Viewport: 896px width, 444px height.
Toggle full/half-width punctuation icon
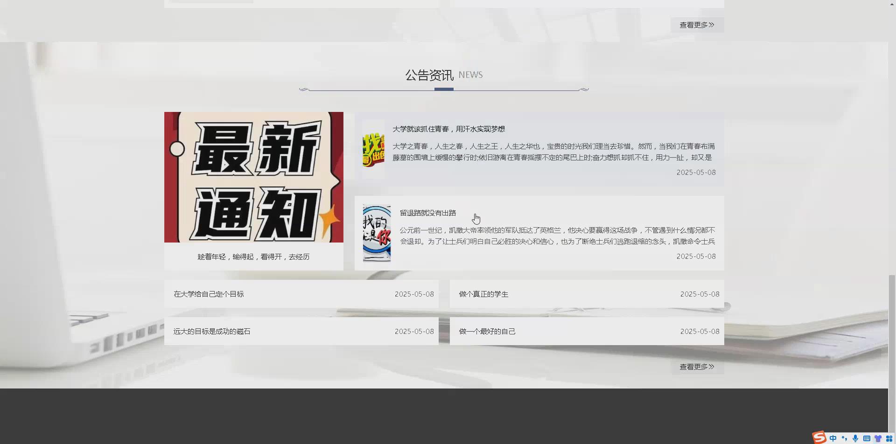(844, 438)
